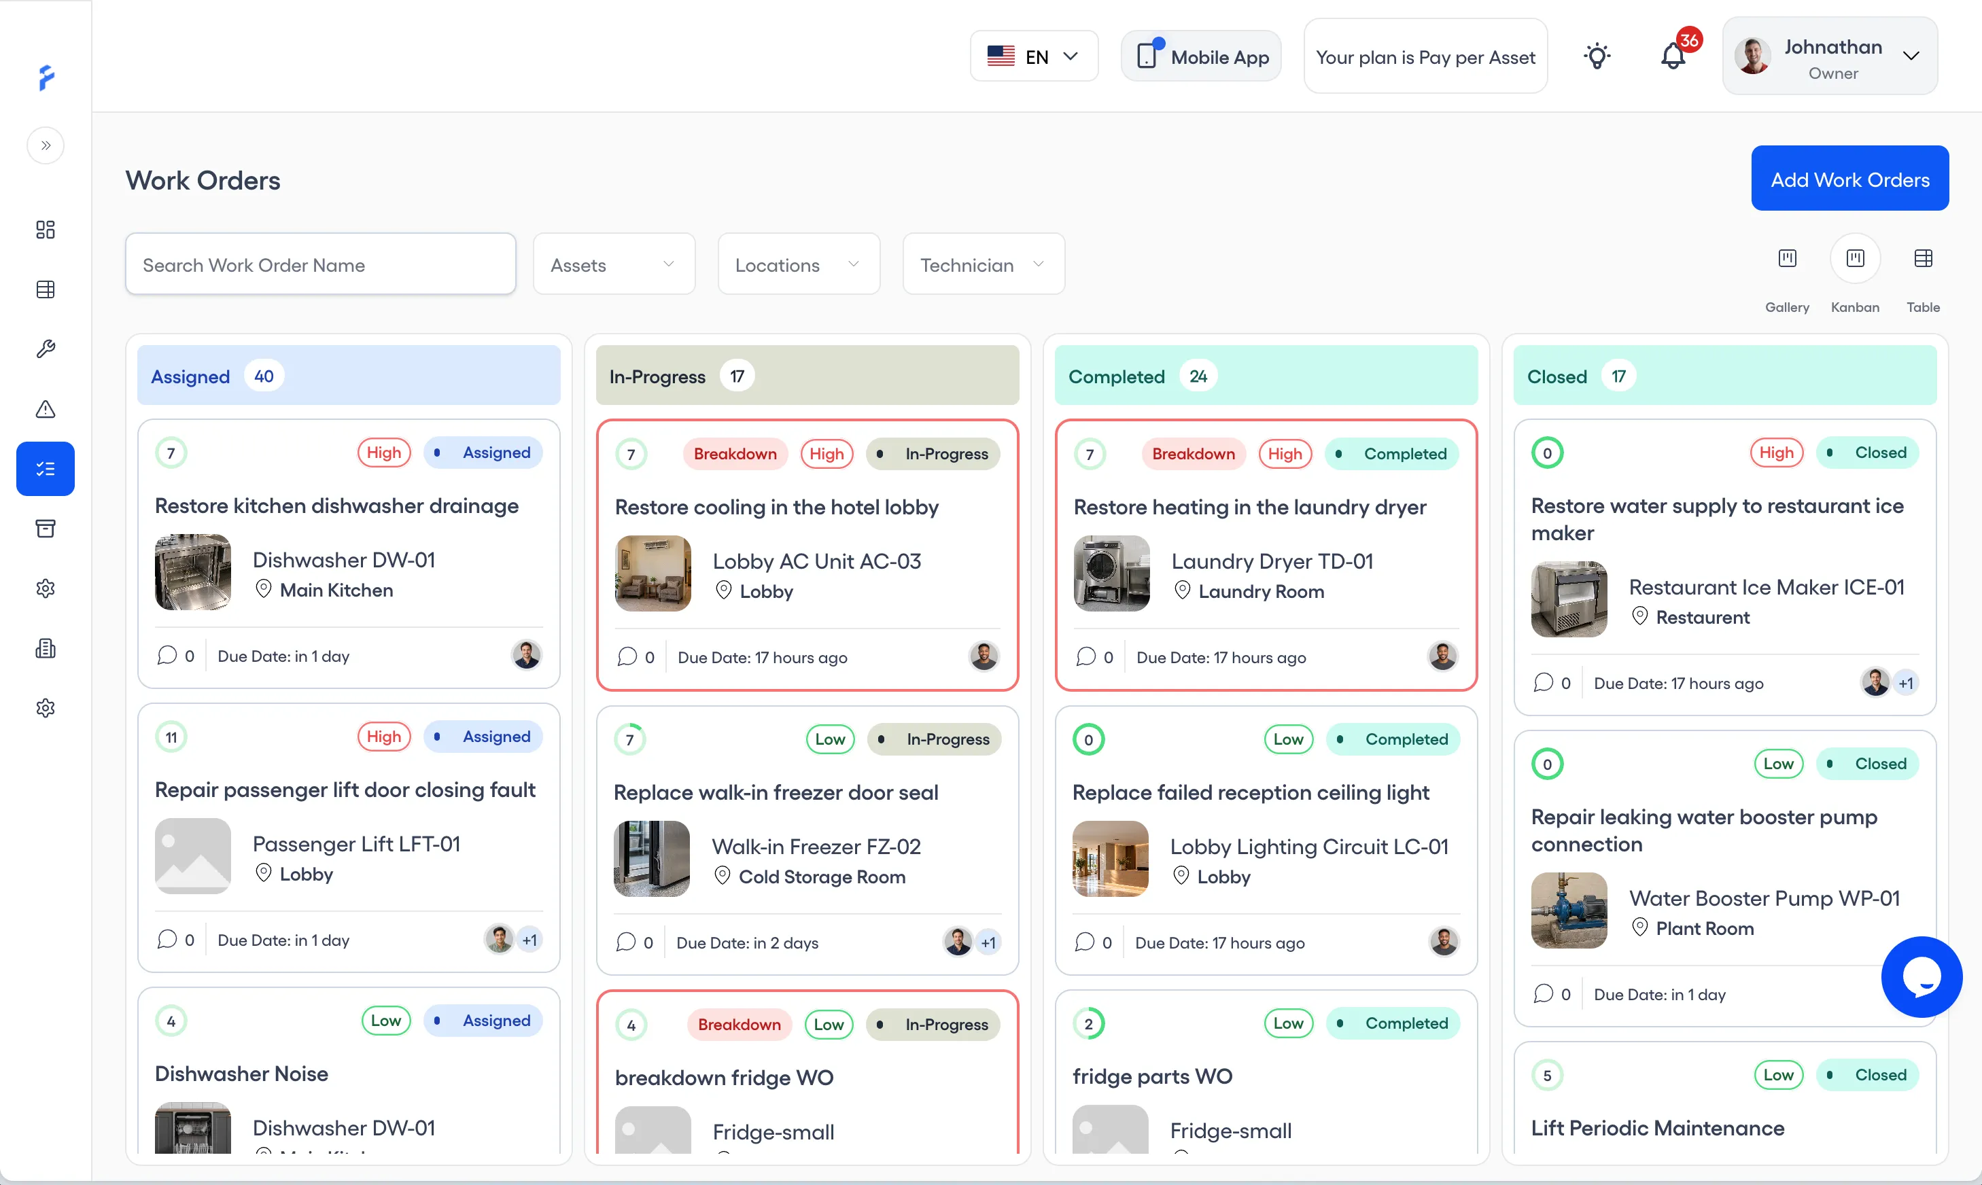The width and height of the screenshot is (1982, 1185).
Task: Click High priority tag on ice maker card
Action: point(1777,453)
